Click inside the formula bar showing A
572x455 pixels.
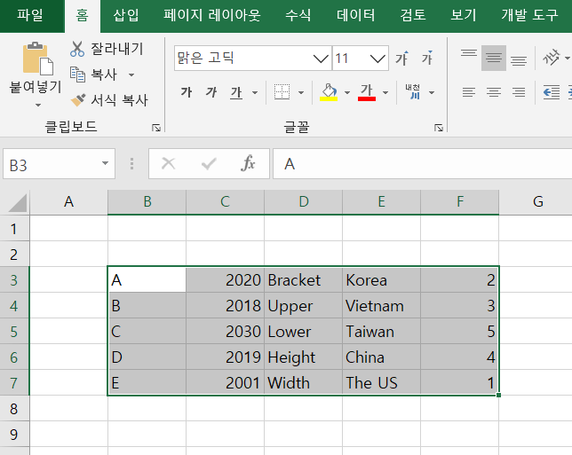(x=423, y=164)
